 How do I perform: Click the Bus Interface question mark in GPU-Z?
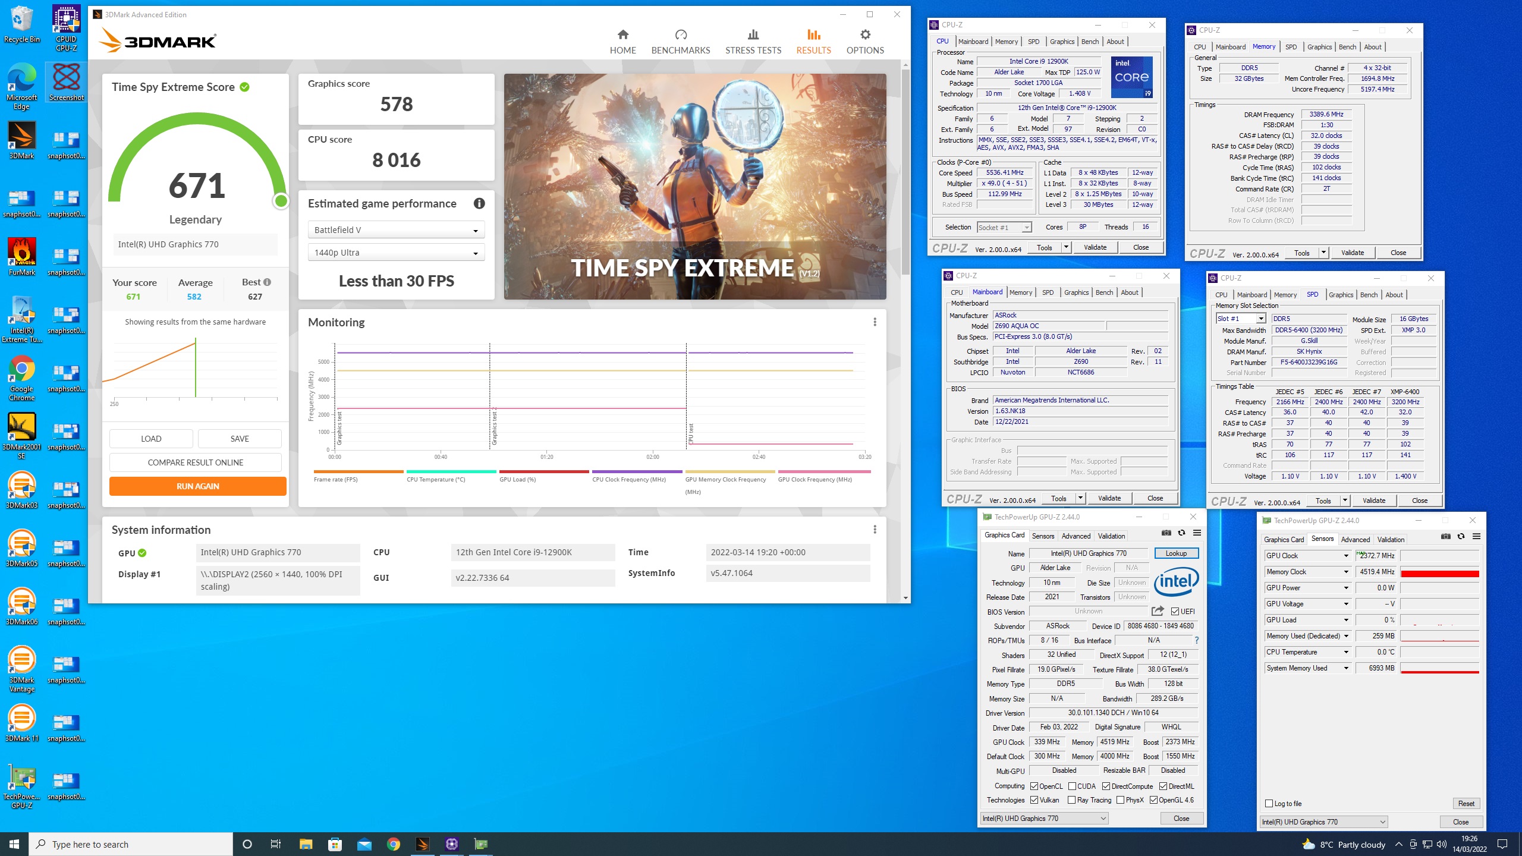pos(1197,640)
